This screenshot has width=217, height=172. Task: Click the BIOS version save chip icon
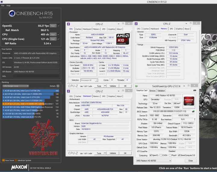(193, 111)
